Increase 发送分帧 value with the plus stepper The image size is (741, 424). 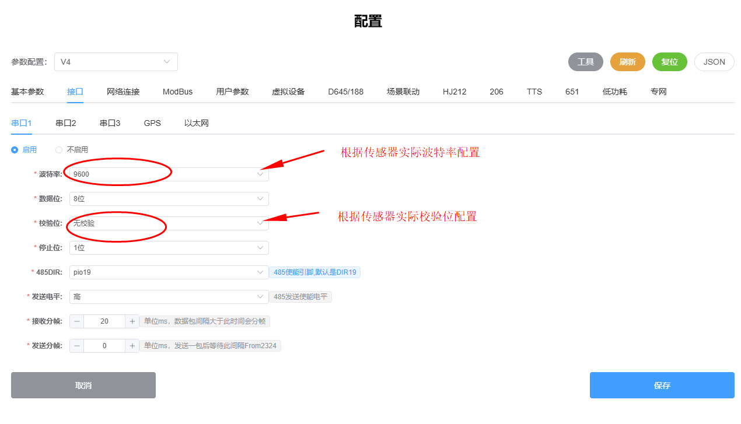coord(132,345)
